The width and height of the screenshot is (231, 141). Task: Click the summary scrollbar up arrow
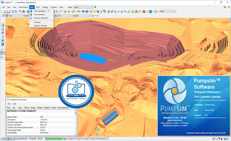(x=75, y=111)
